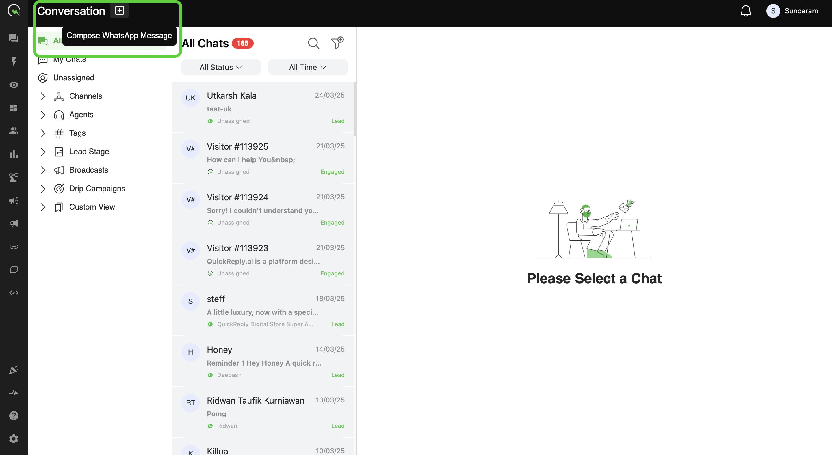The height and width of the screenshot is (455, 832).
Task: Expand the Lead Stage section
Action: 43,152
